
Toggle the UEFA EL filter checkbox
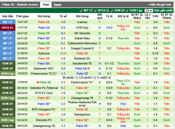pyautogui.click(x=95, y=11)
